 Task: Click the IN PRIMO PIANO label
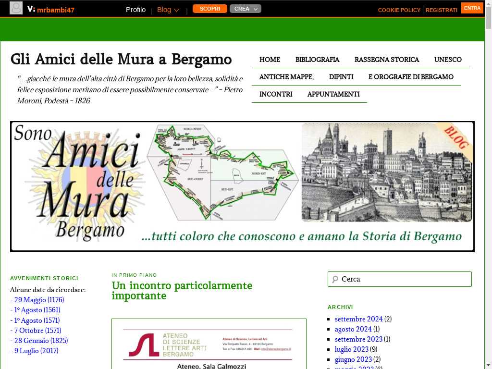click(x=134, y=275)
